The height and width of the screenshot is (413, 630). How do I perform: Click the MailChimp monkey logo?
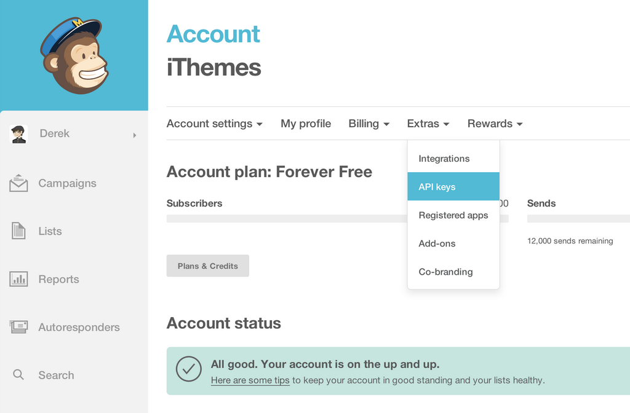tap(74, 55)
